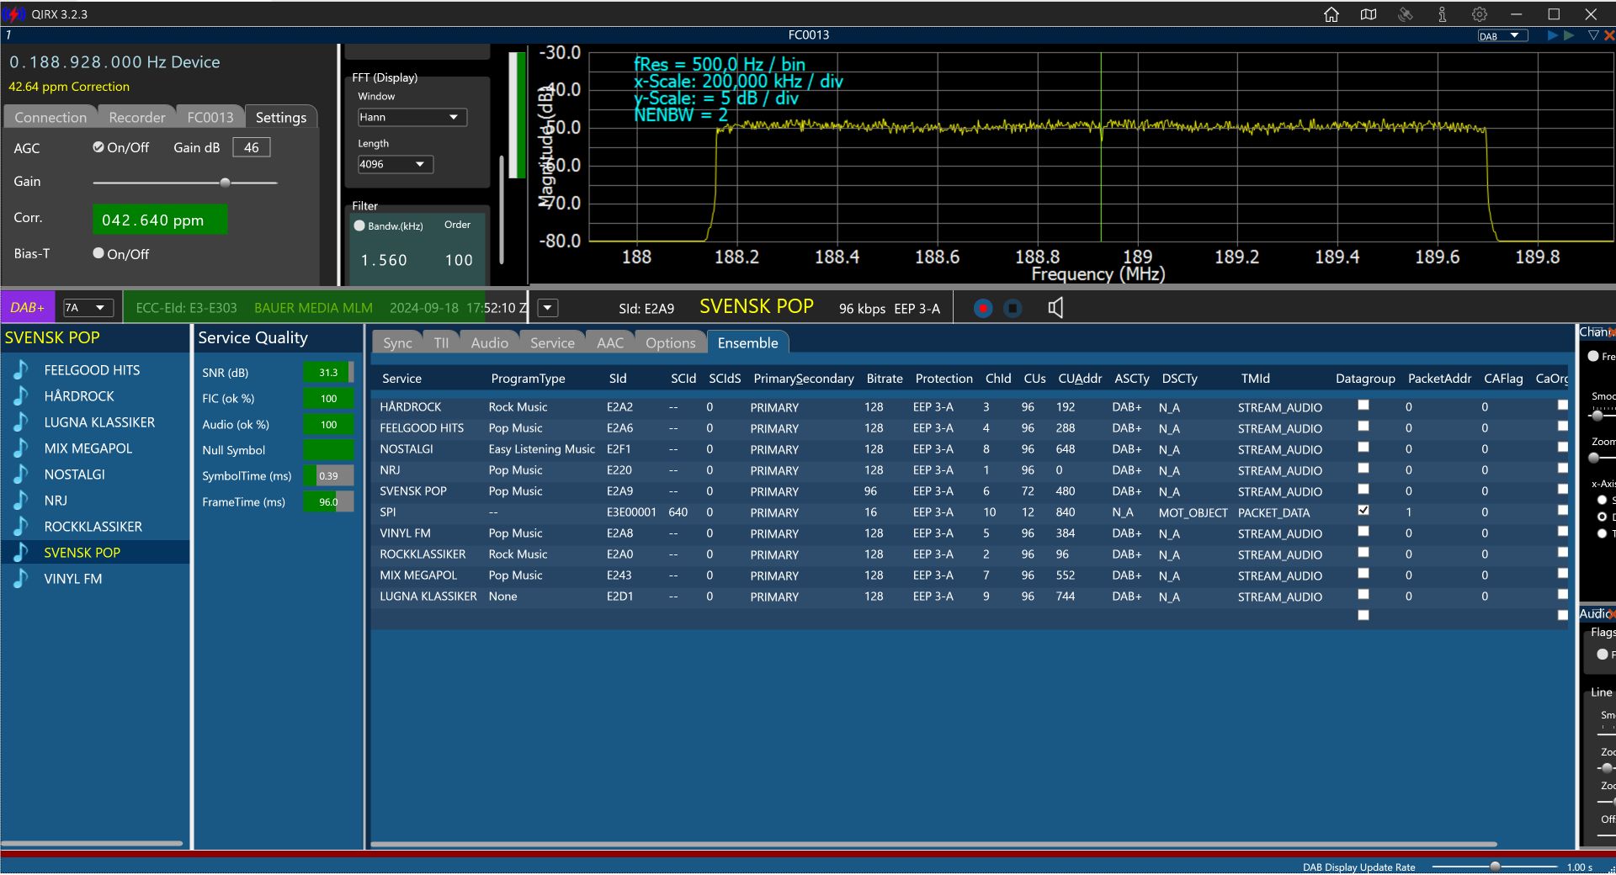Open the map view icon
1616x875 pixels.
[x=1368, y=14]
